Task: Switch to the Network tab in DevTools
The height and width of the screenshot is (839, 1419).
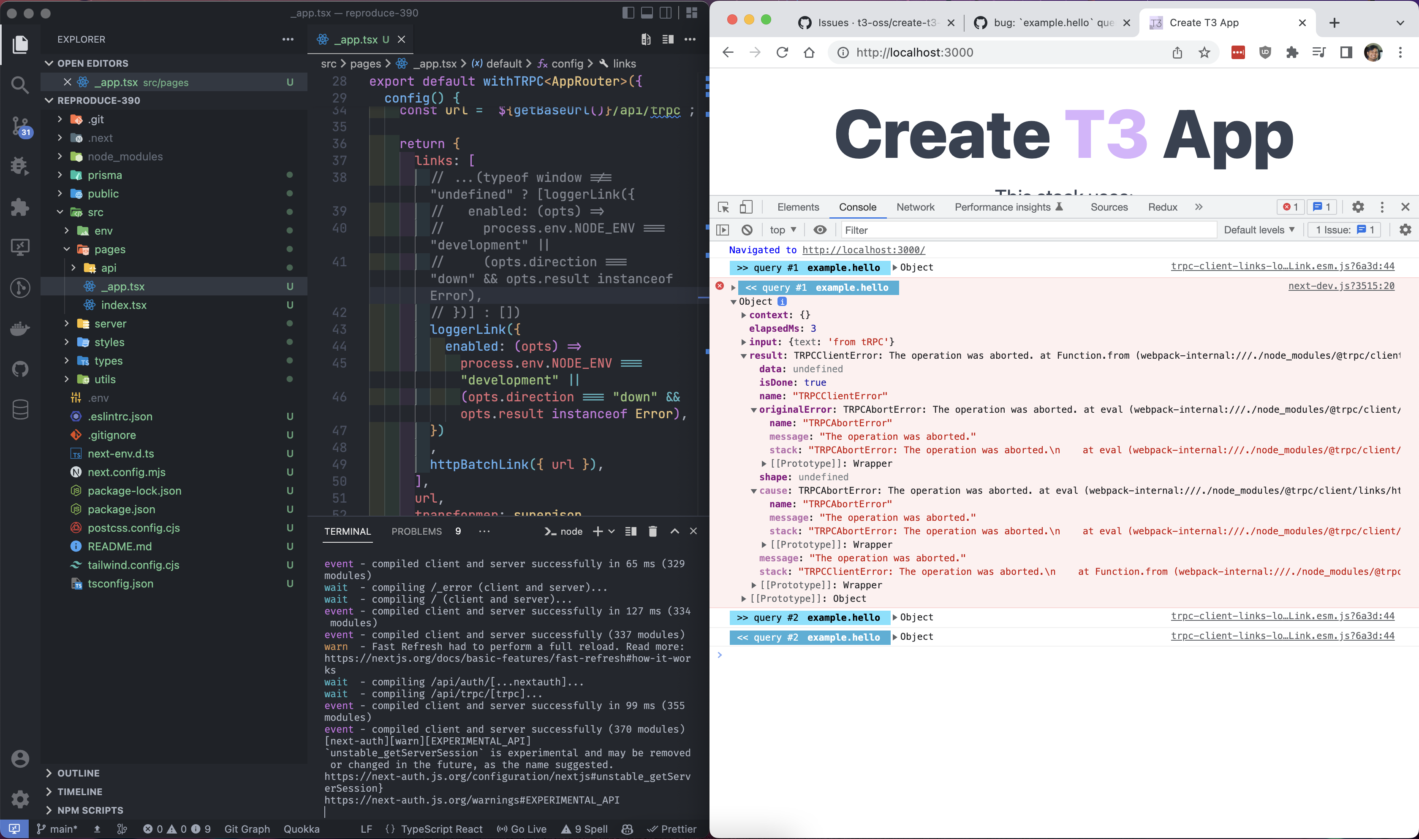Action: (x=914, y=207)
